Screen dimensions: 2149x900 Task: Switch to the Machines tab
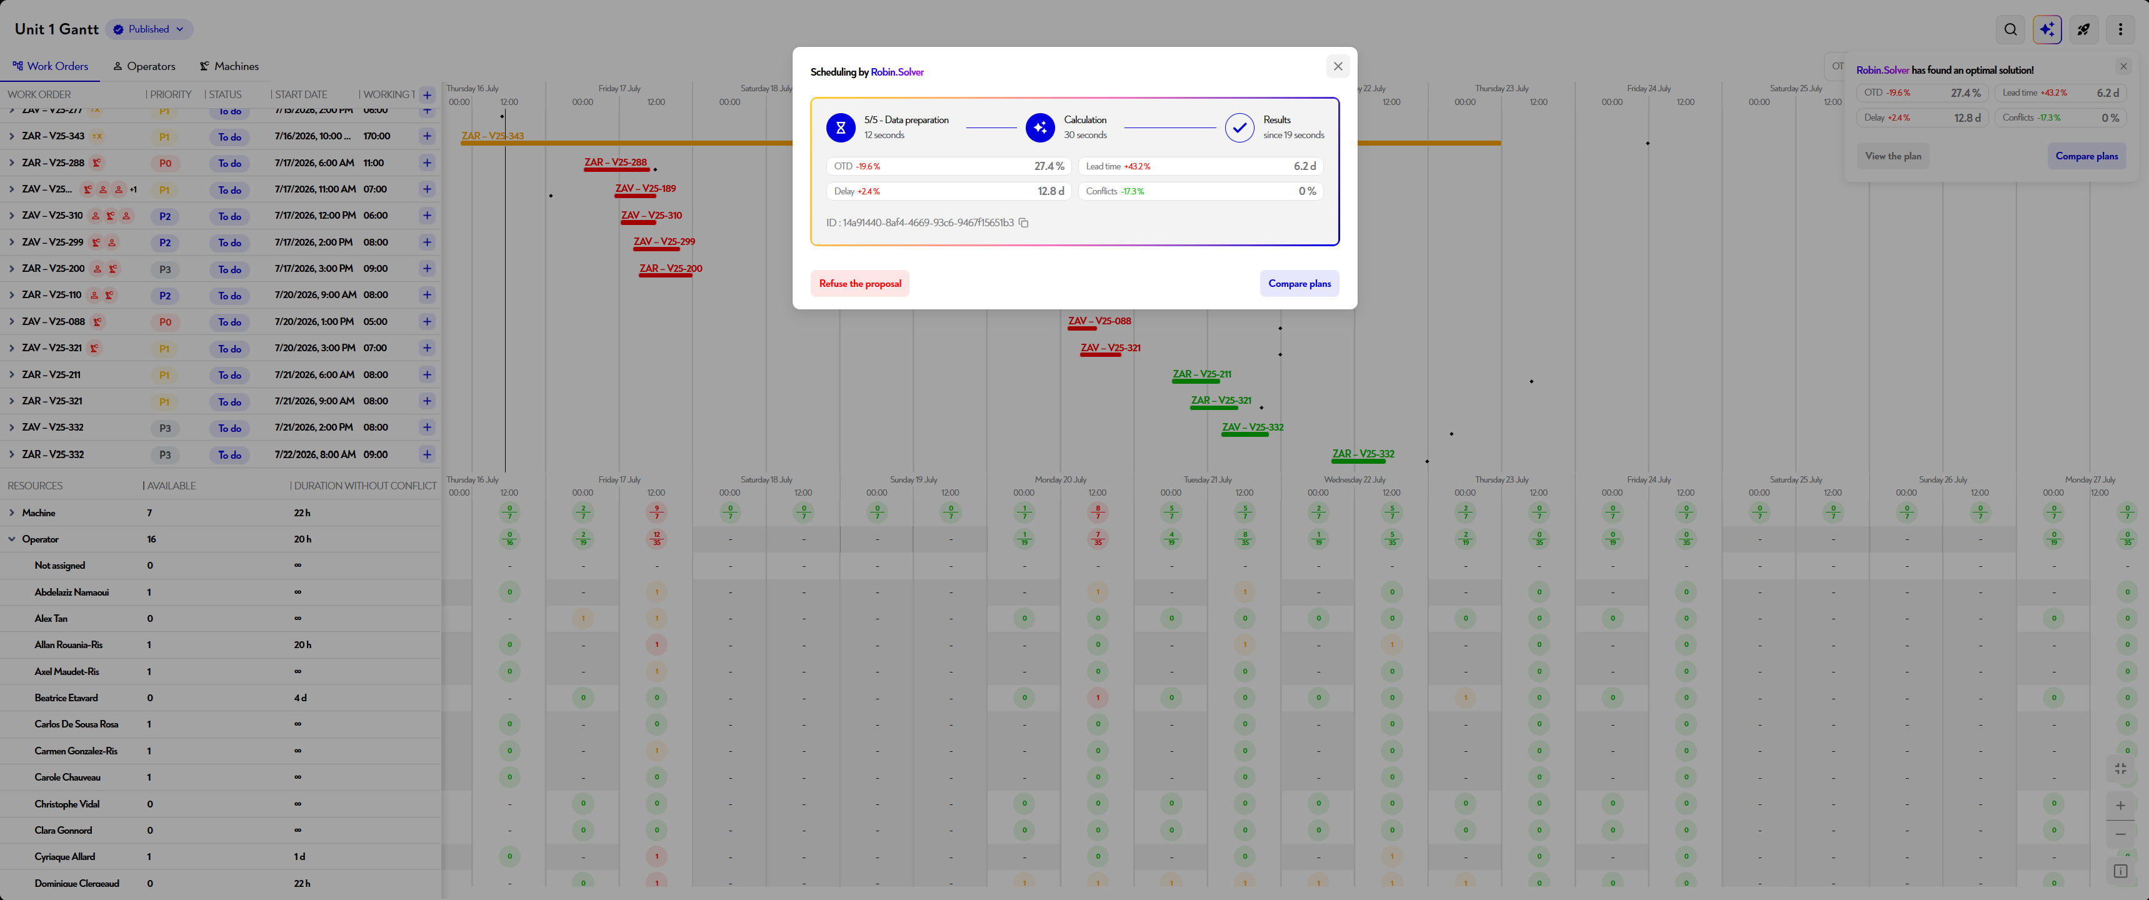point(229,66)
